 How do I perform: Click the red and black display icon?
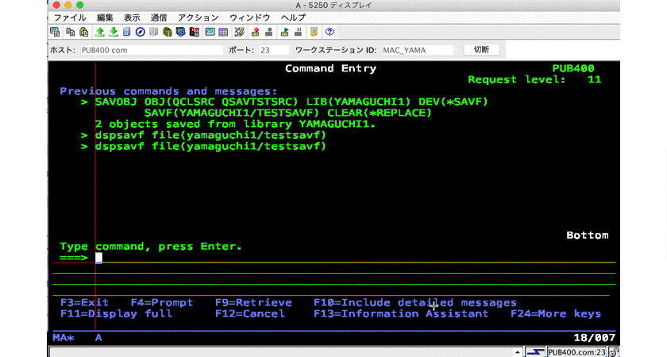coord(195,32)
